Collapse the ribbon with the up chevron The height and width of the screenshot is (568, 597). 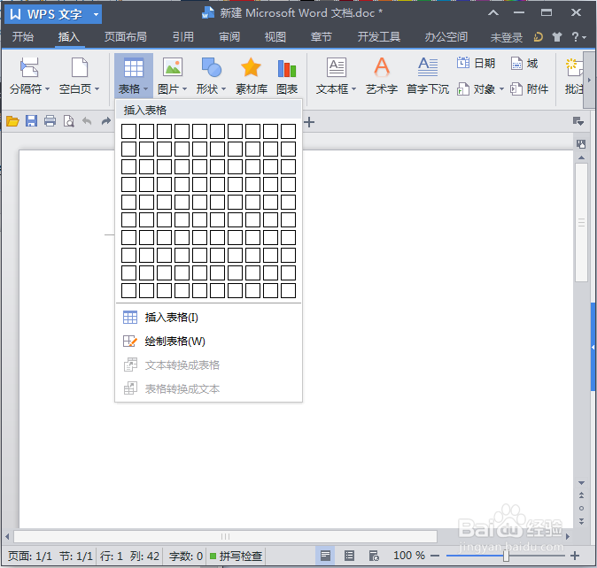click(x=493, y=13)
